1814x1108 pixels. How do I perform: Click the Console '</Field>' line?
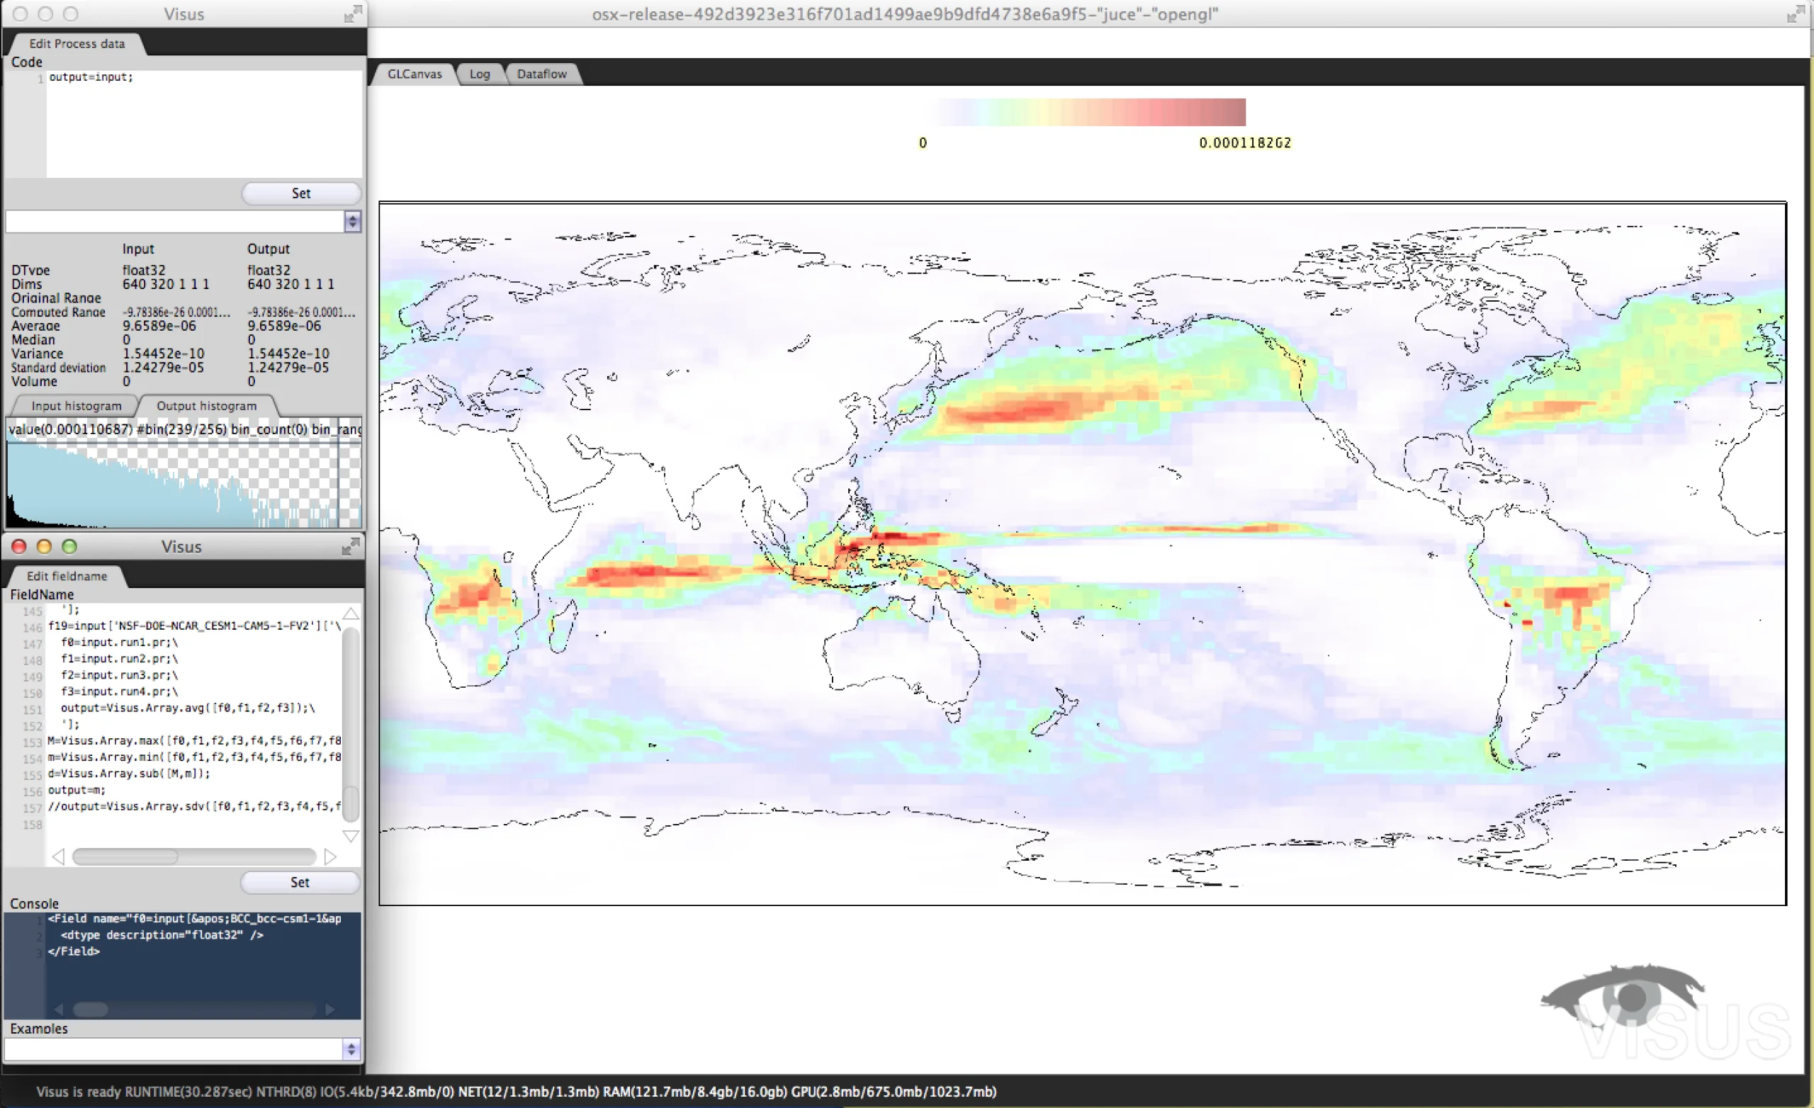click(x=74, y=951)
